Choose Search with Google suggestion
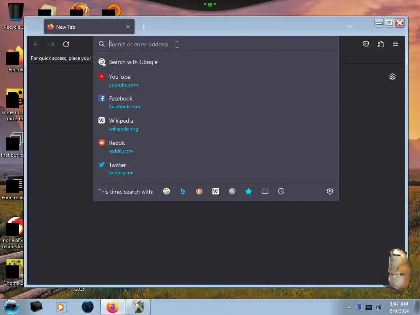This screenshot has width=420, height=315. 216,62
